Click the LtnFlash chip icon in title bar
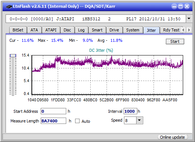Screen dimensions: 195x142 pos(9,6)
